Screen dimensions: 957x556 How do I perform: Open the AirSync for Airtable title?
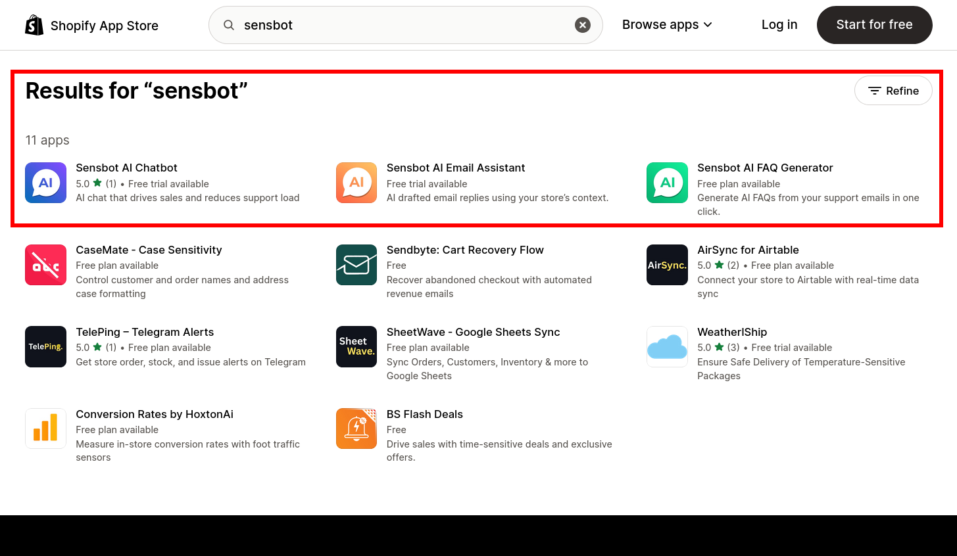[x=748, y=250]
